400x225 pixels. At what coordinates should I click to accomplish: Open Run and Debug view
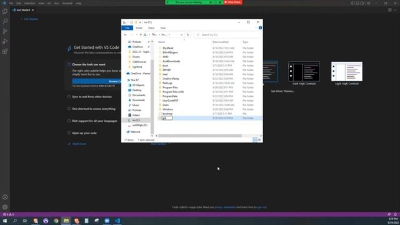[5, 41]
